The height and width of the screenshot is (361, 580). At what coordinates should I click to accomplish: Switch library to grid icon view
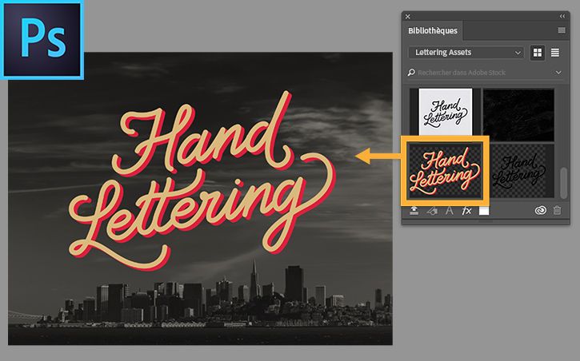[538, 53]
